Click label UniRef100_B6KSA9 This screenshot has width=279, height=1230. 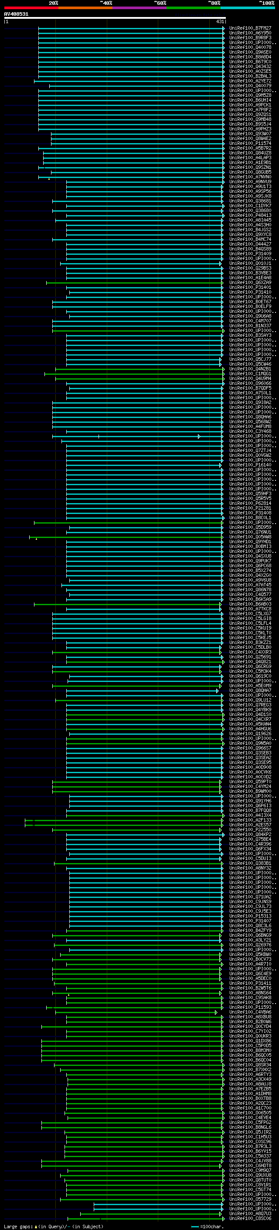(x=250, y=599)
